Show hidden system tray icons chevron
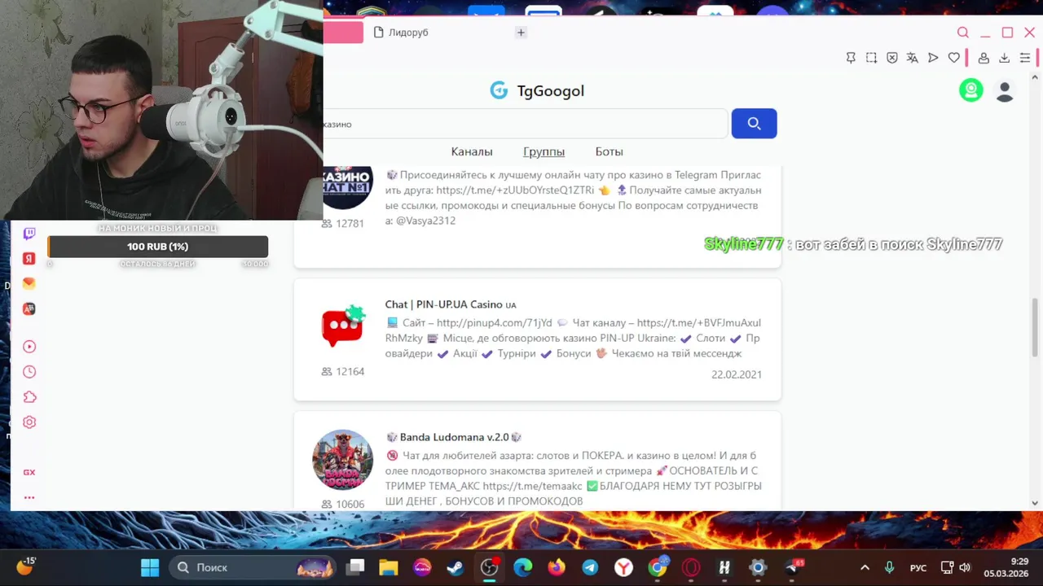This screenshot has height=586, width=1043. 865,567
